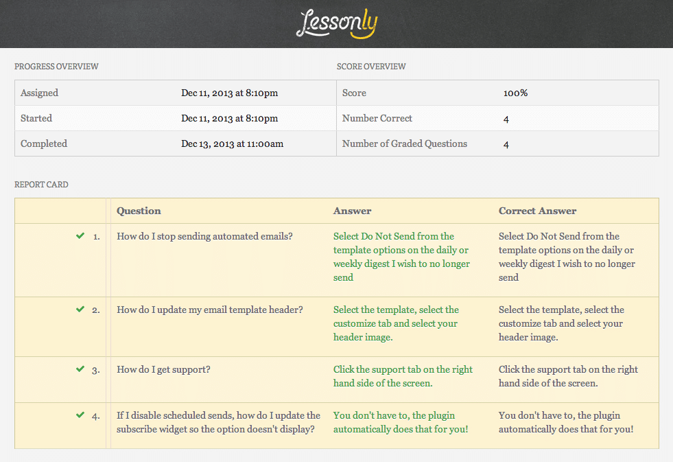
Task: Click row number '4.' in report card
Action: [96, 415]
